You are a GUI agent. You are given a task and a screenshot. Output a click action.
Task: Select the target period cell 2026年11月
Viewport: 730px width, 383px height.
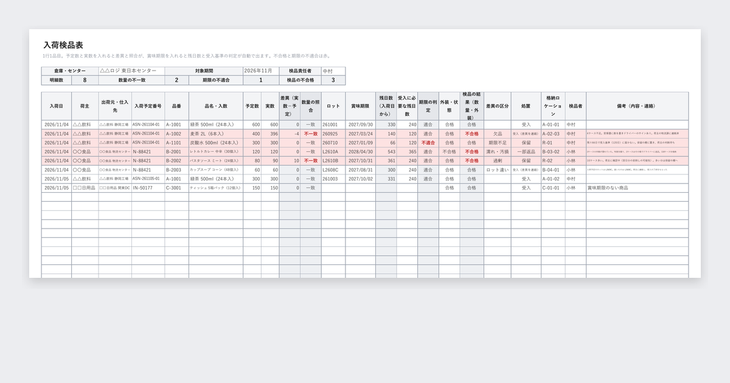click(262, 71)
